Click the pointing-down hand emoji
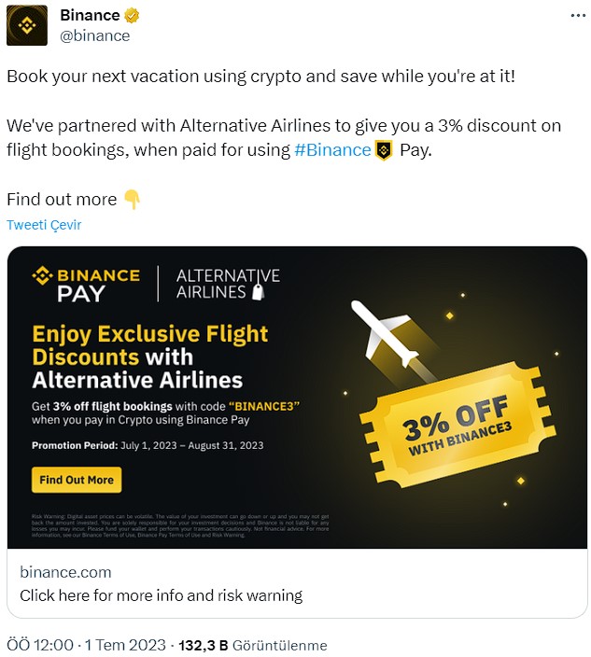 point(132,200)
